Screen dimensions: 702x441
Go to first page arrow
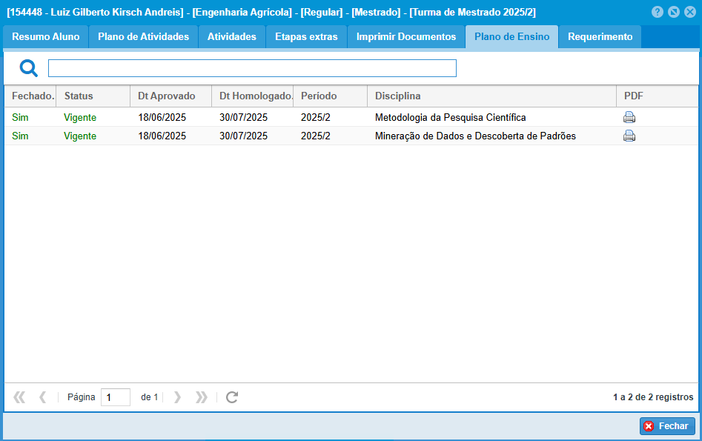click(19, 397)
